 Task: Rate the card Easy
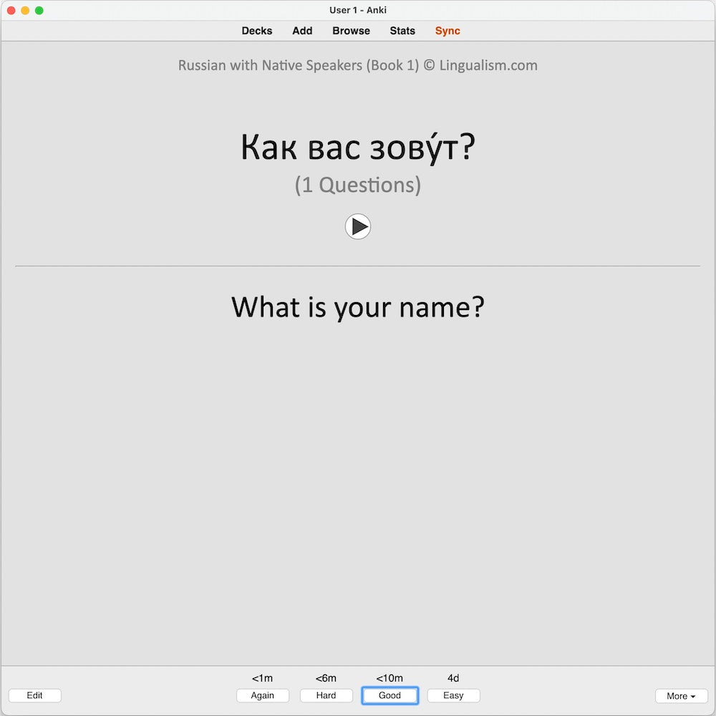453,695
